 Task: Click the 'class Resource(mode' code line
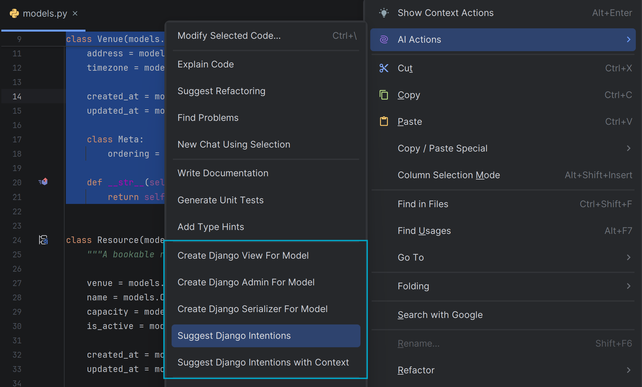[115, 240]
